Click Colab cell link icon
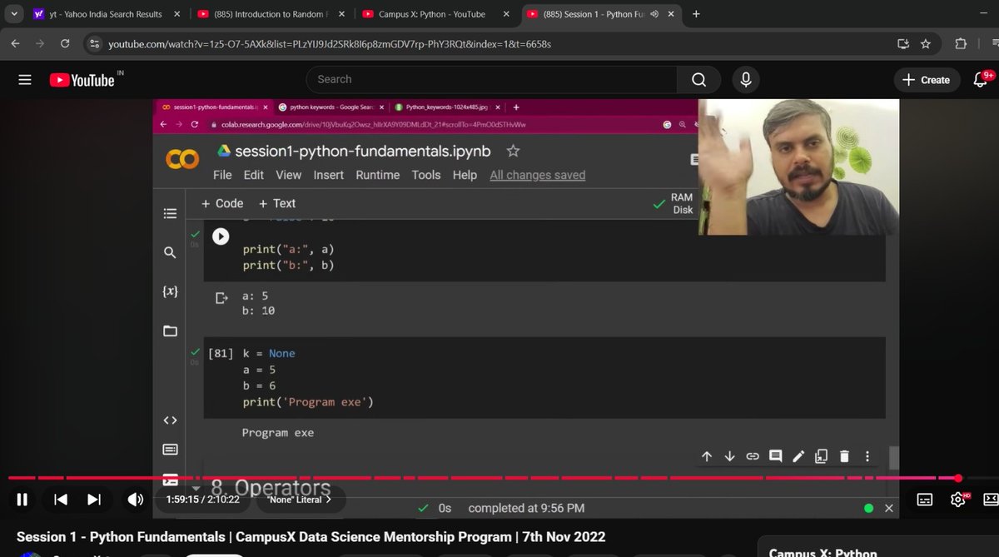The height and width of the screenshot is (557, 999). (753, 455)
